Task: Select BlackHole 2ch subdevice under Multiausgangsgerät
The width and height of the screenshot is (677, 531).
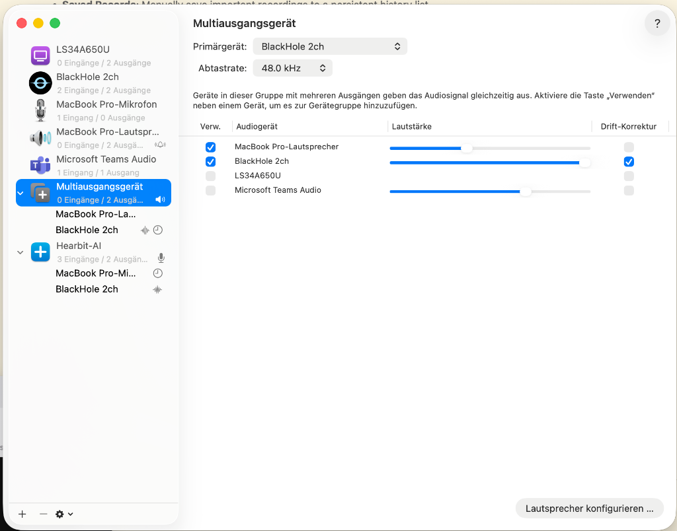Action: coord(87,230)
